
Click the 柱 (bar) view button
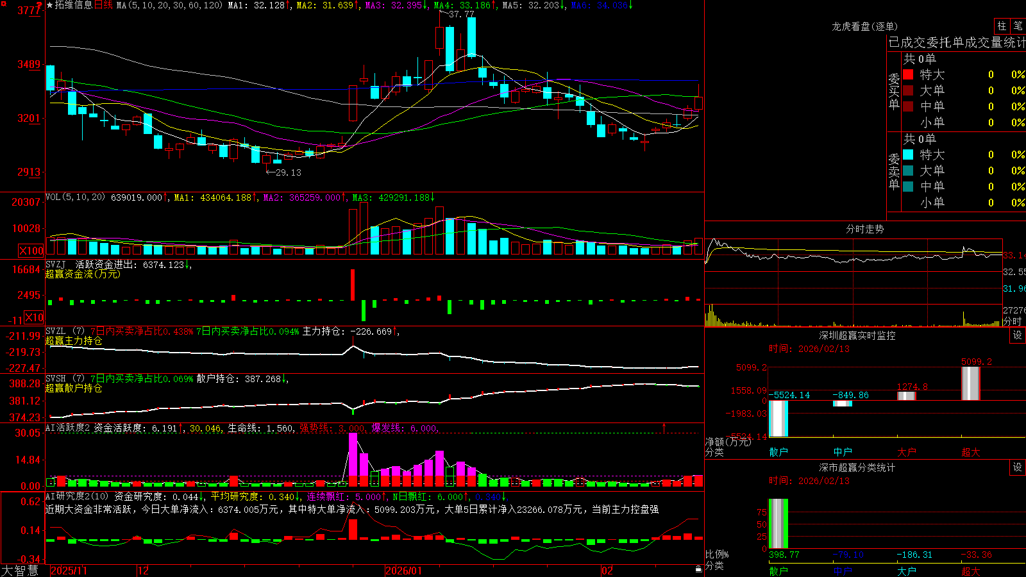1002,26
